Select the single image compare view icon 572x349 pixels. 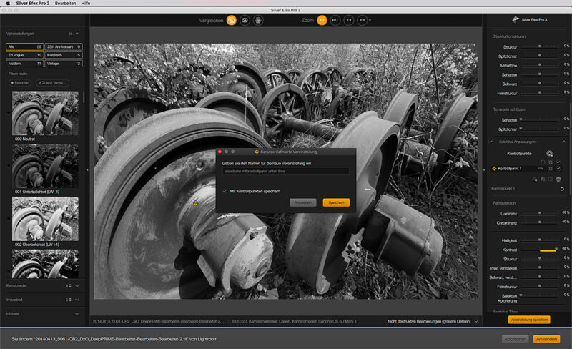[231, 21]
